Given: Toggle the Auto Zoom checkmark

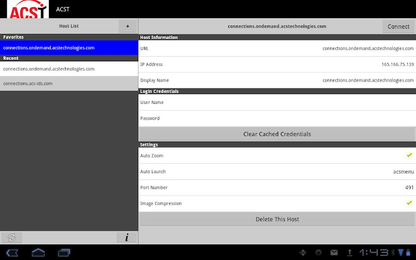Looking at the screenshot, I should [409, 155].
